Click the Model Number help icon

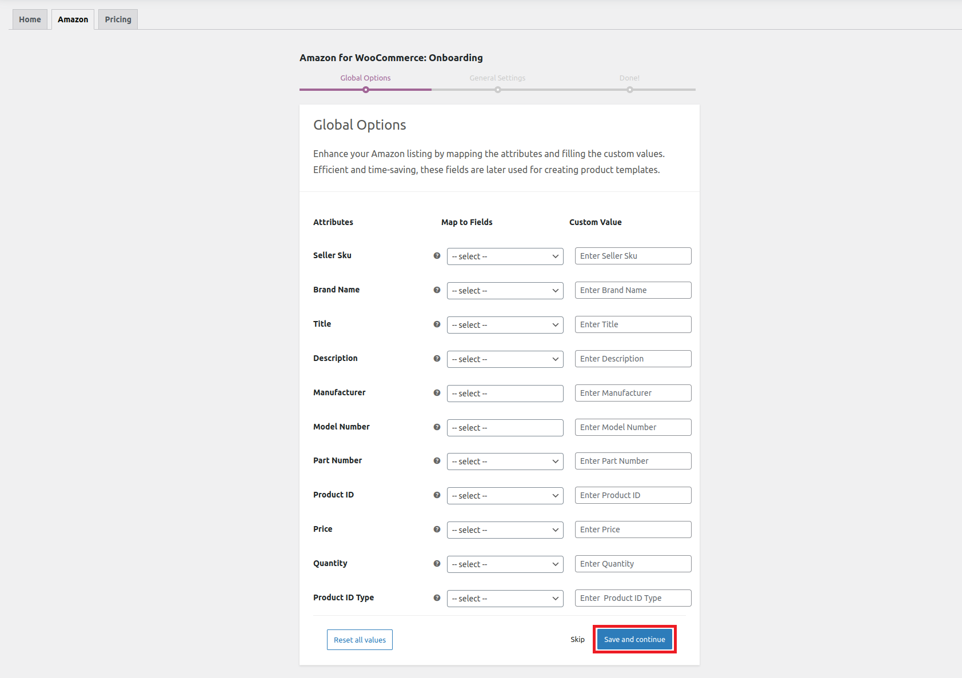437,427
